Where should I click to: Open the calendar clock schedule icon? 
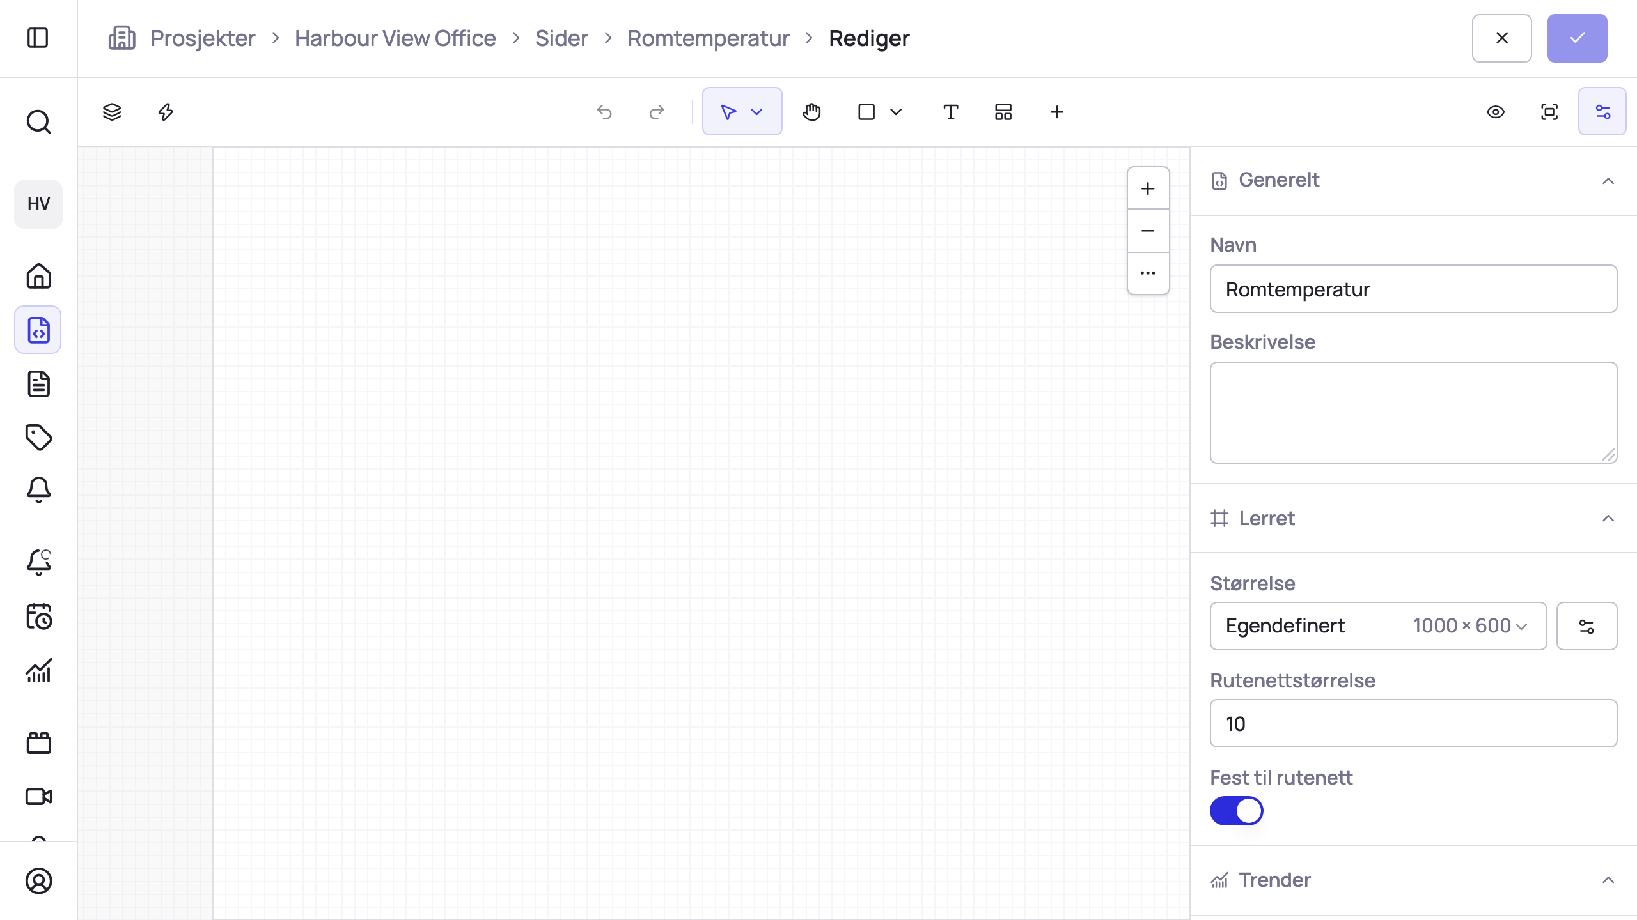tap(38, 617)
